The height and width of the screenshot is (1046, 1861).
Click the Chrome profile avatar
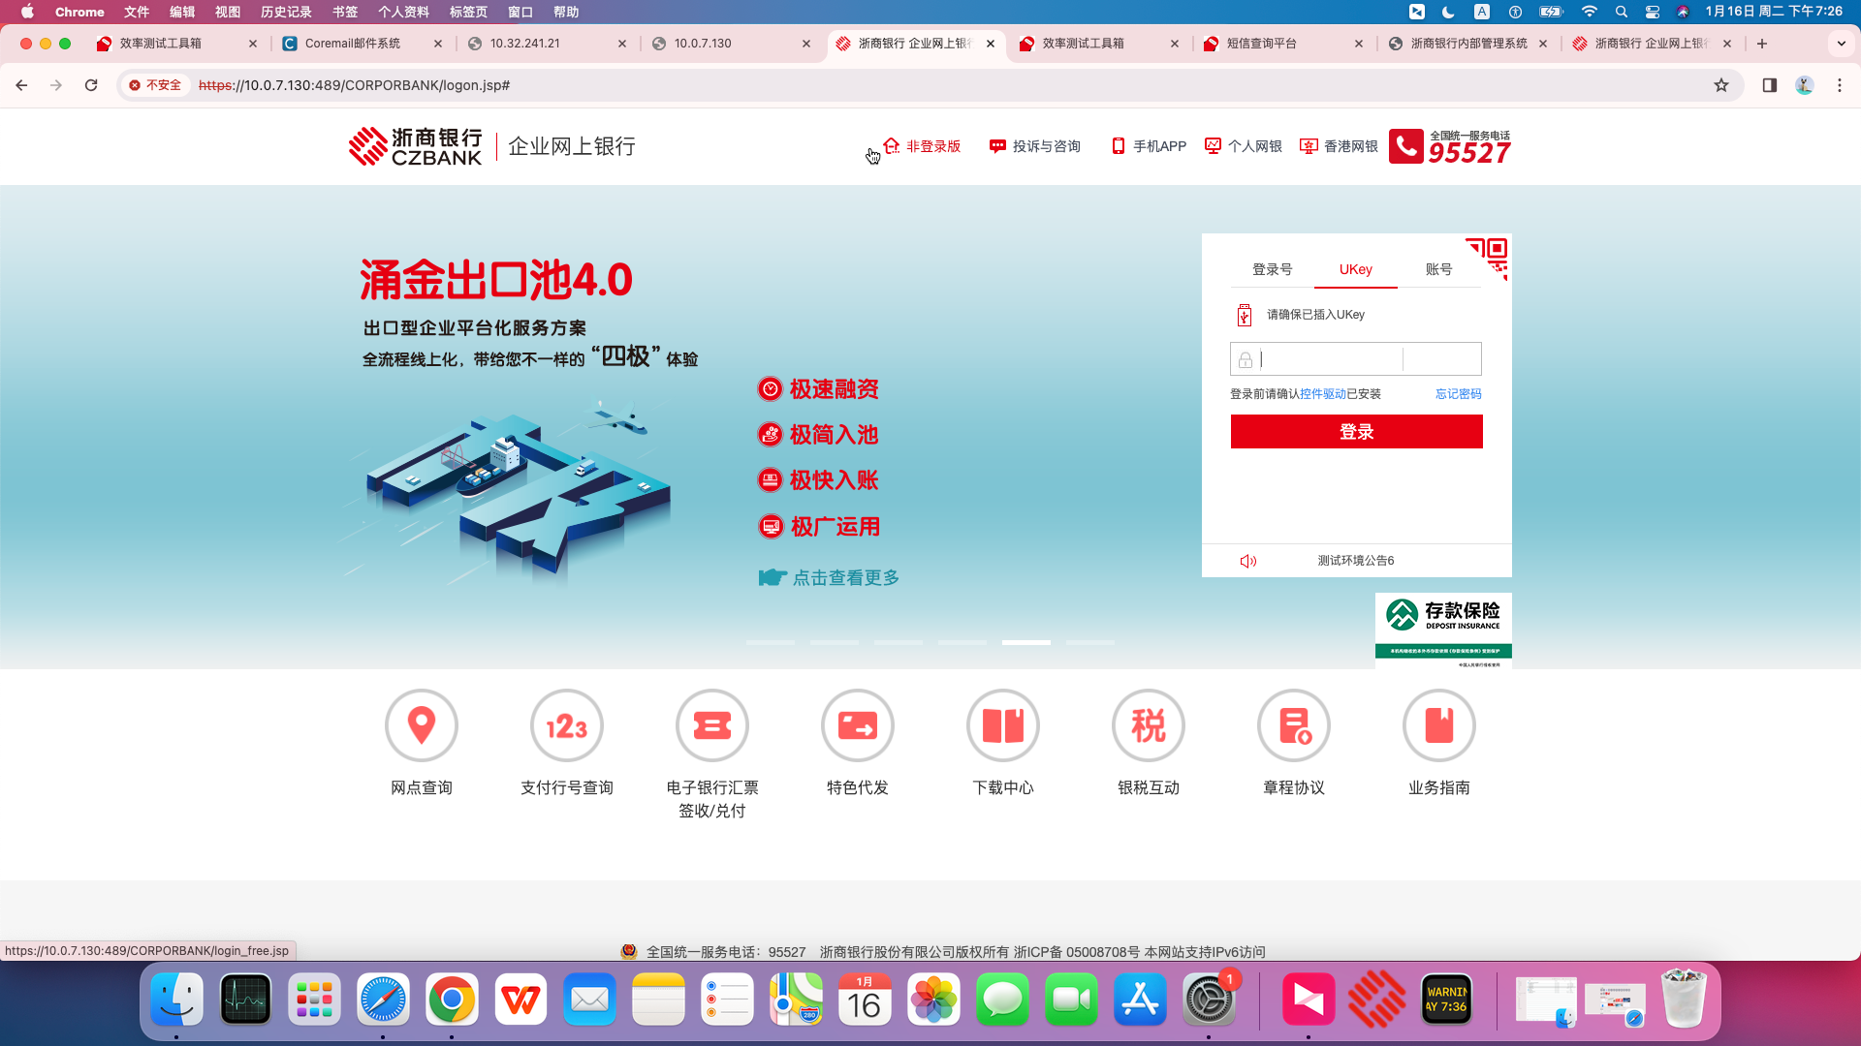[x=1805, y=85]
